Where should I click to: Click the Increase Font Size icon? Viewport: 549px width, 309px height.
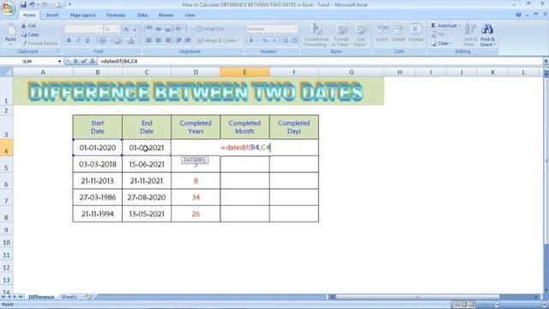tap(126, 28)
